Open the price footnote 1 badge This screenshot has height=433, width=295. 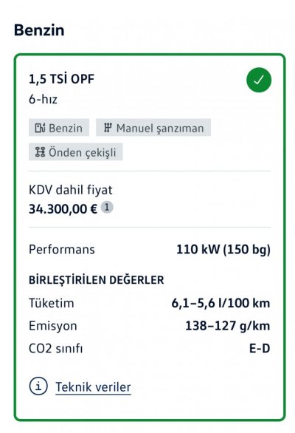coord(107,208)
